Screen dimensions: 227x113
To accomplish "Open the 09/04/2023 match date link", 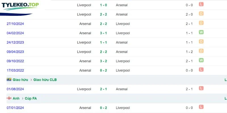I will (15, 52).
